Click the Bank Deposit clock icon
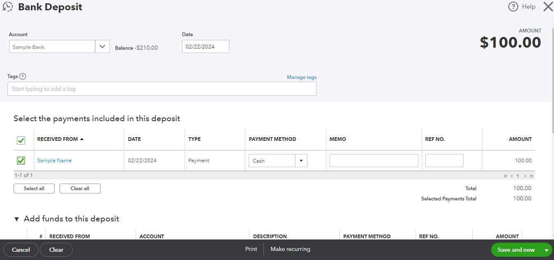554x260 pixels. coord(7,7)
